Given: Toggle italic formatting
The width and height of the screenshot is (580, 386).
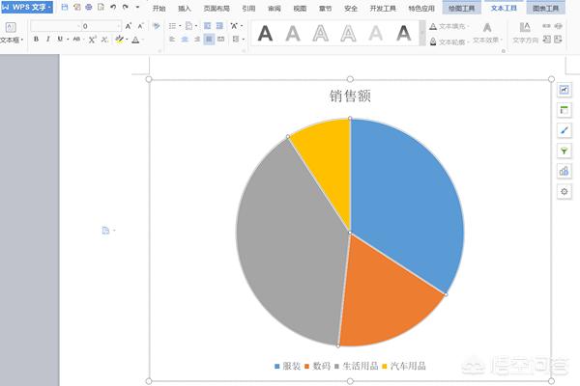Looking at the screenshot, I should click(x=48, y=40).
